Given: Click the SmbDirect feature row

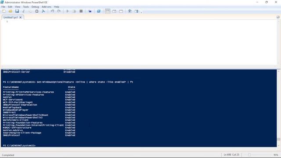Looking at the screenshot, I should pyautogui.click(x=39, y=112).
